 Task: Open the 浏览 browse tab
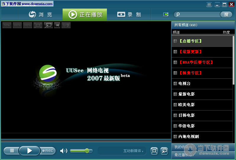click(40, 14)
